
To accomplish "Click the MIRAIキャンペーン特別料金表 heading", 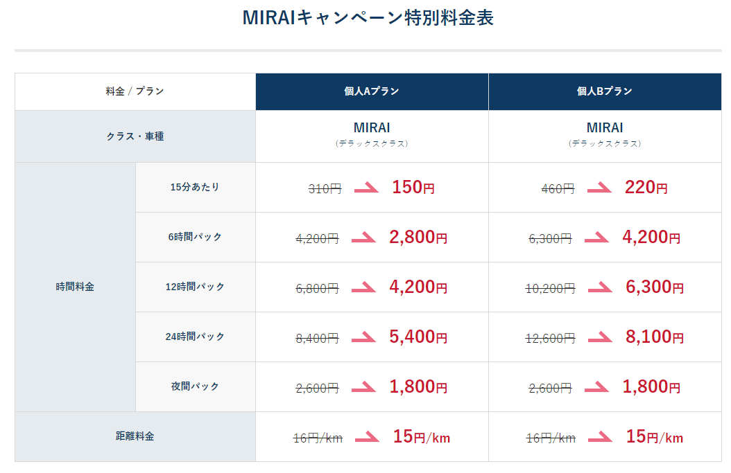I will [x=368, y=18].
